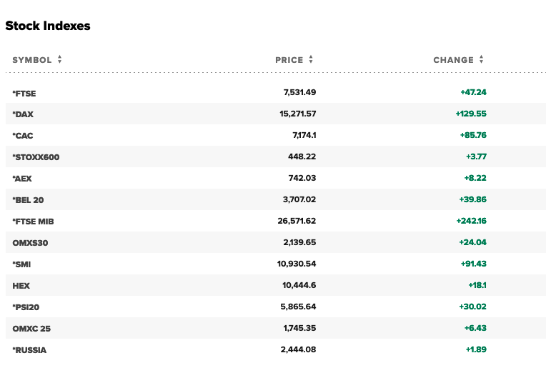546x378 pixels.
Task: Open the *BEL 20 index
Action: pos(29,200)
